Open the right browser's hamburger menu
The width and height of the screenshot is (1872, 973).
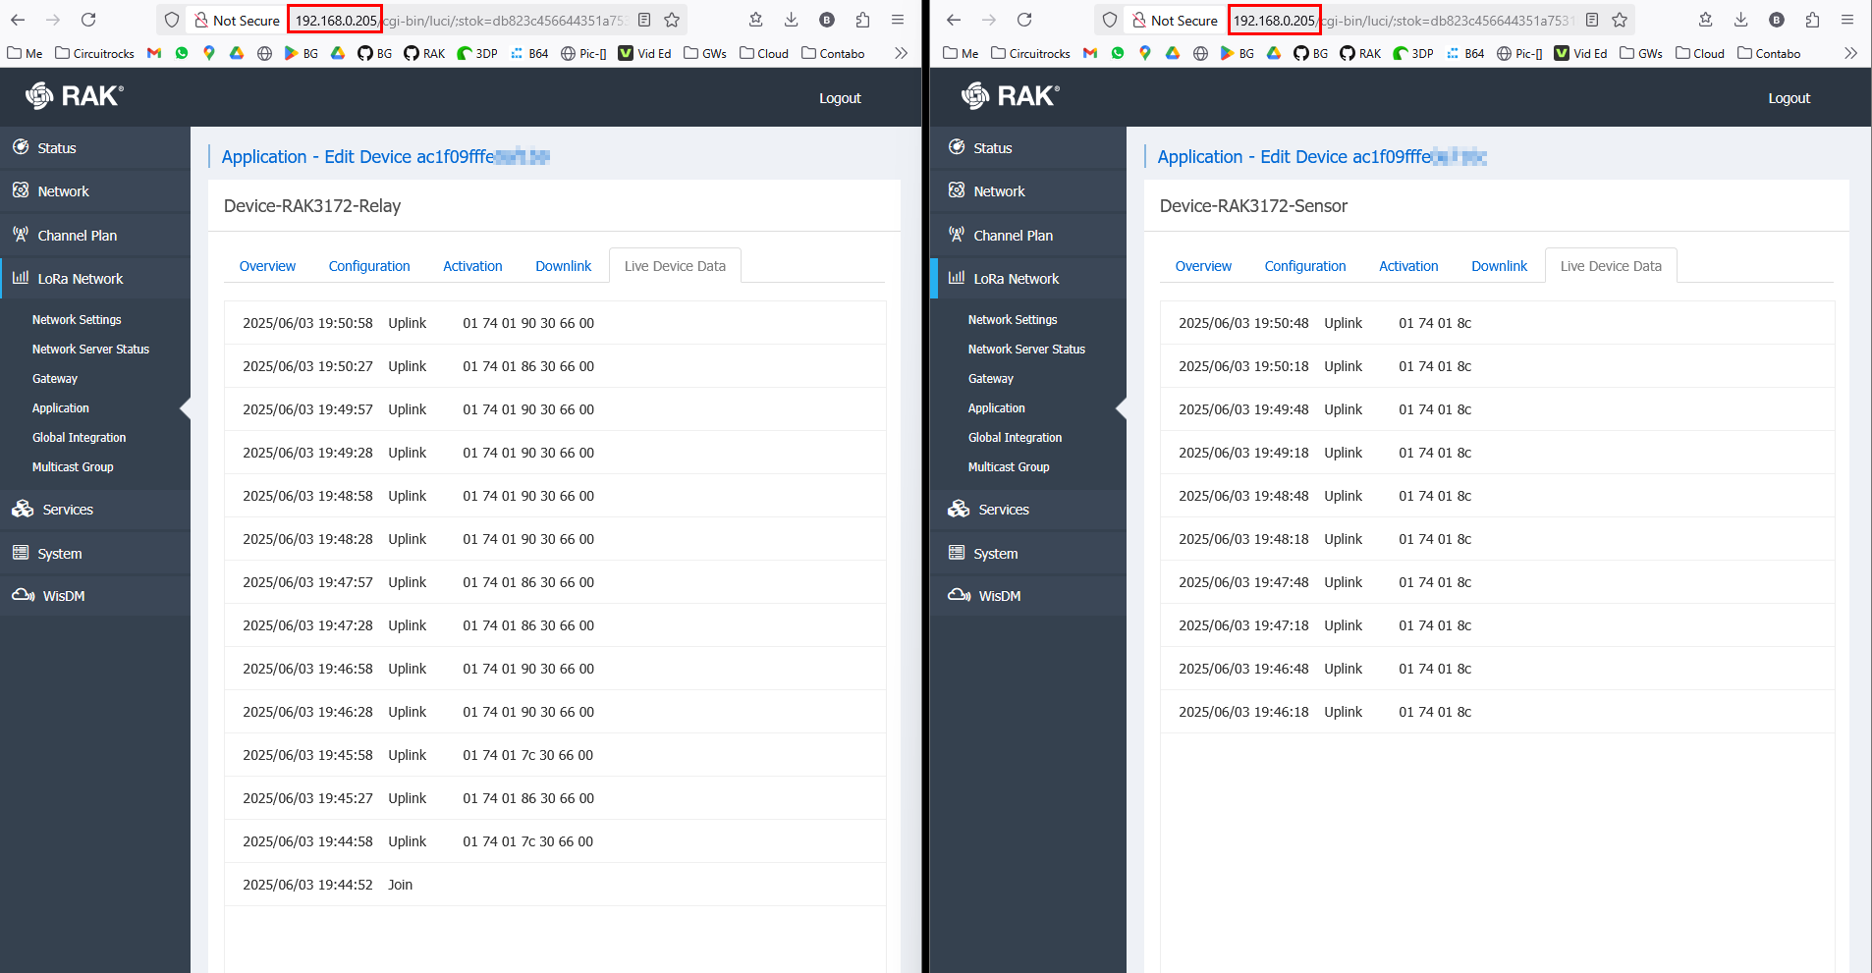point(1847,20)
